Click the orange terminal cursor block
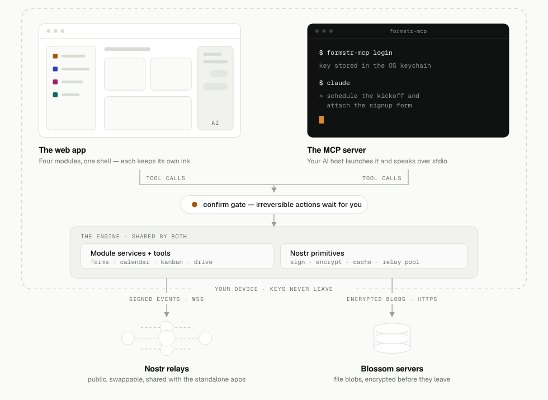Screen dimensions: 548x400 tap(322, 120)
